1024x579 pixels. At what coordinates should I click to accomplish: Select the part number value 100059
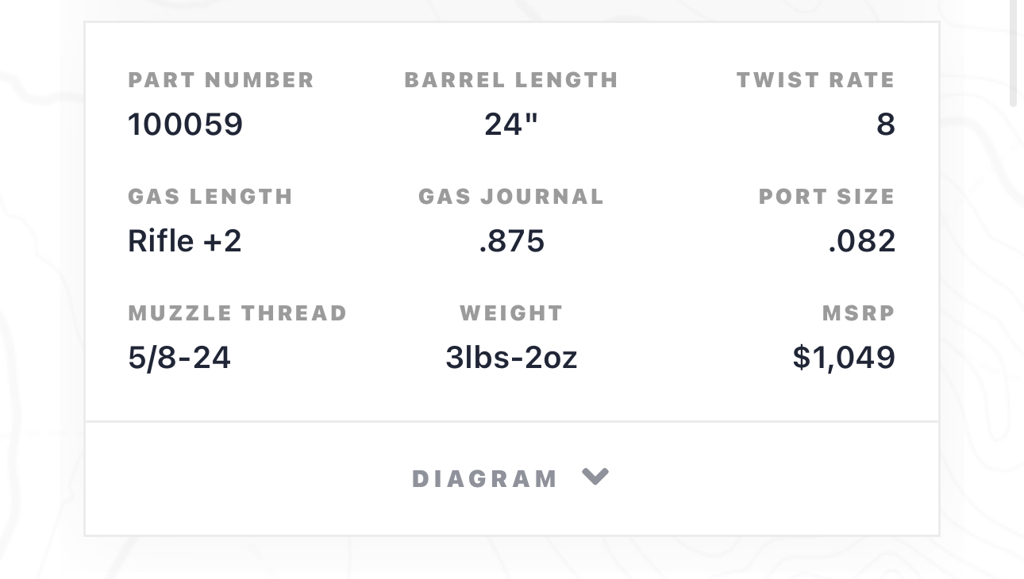click(x=186, y=125)
